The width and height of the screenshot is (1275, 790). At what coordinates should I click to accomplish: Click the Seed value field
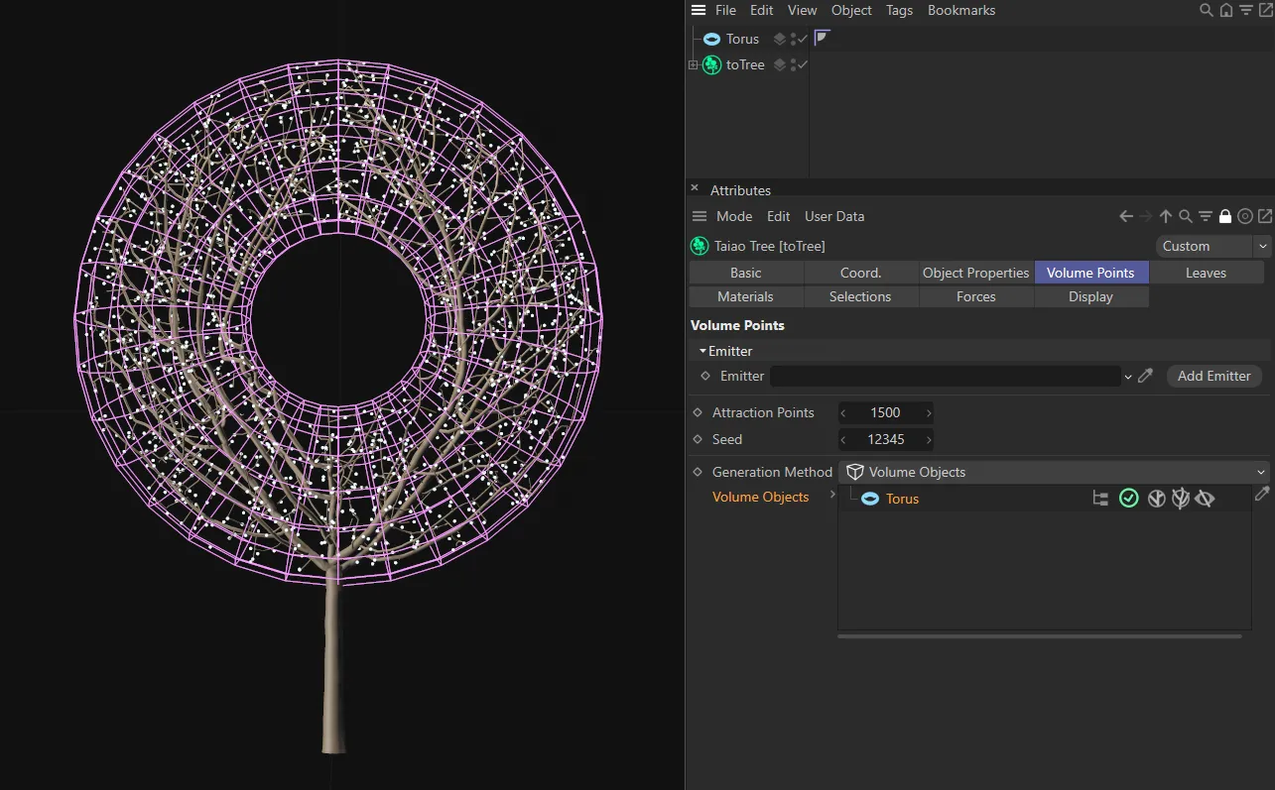click(x=885, y=439)
